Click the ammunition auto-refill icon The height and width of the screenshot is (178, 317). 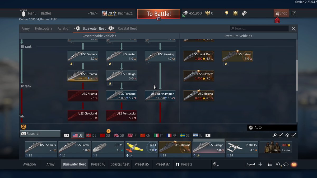(x=287, y=135)
